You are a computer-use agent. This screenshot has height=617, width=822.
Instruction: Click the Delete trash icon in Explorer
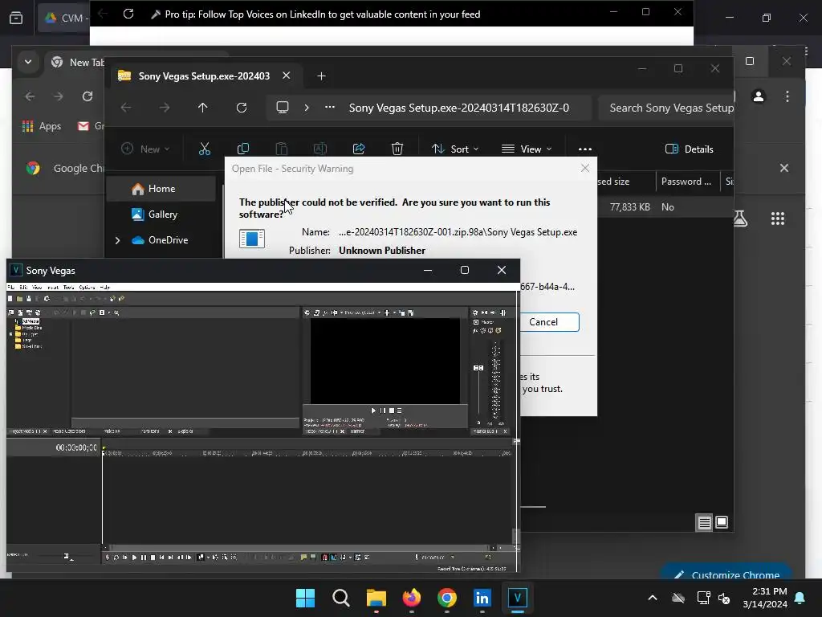397,149
